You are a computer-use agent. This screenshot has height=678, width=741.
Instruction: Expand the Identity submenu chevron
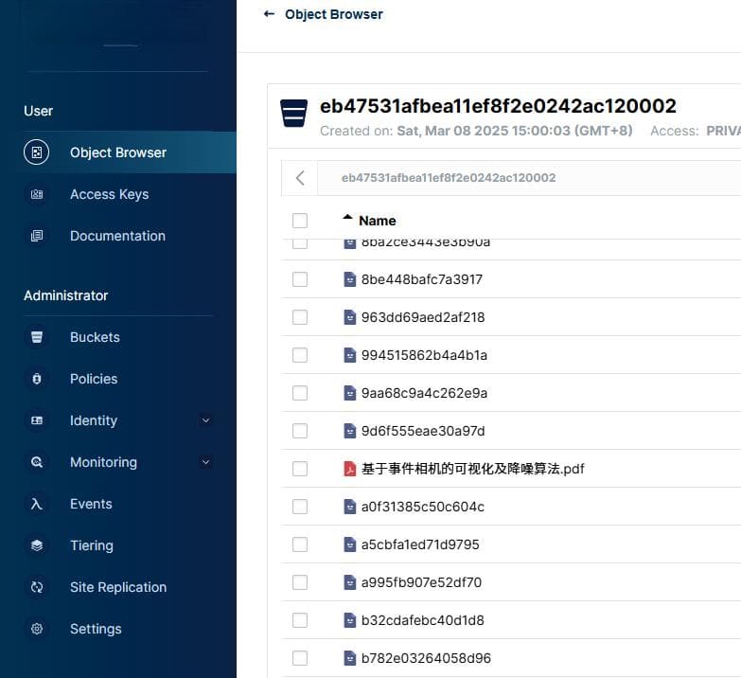click(x=205, y=420)
